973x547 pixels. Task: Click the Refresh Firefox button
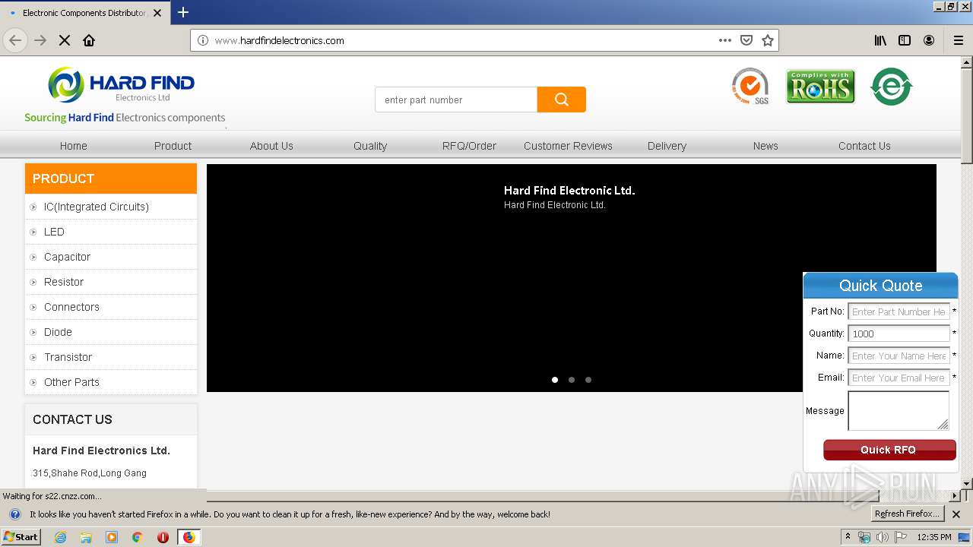(x=907, y=514)
